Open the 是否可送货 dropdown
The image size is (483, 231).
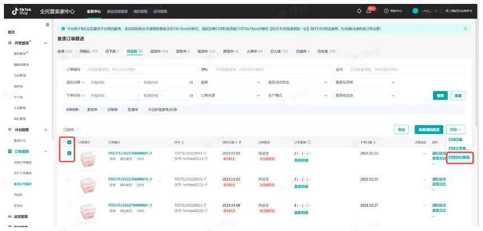(365, 96)
